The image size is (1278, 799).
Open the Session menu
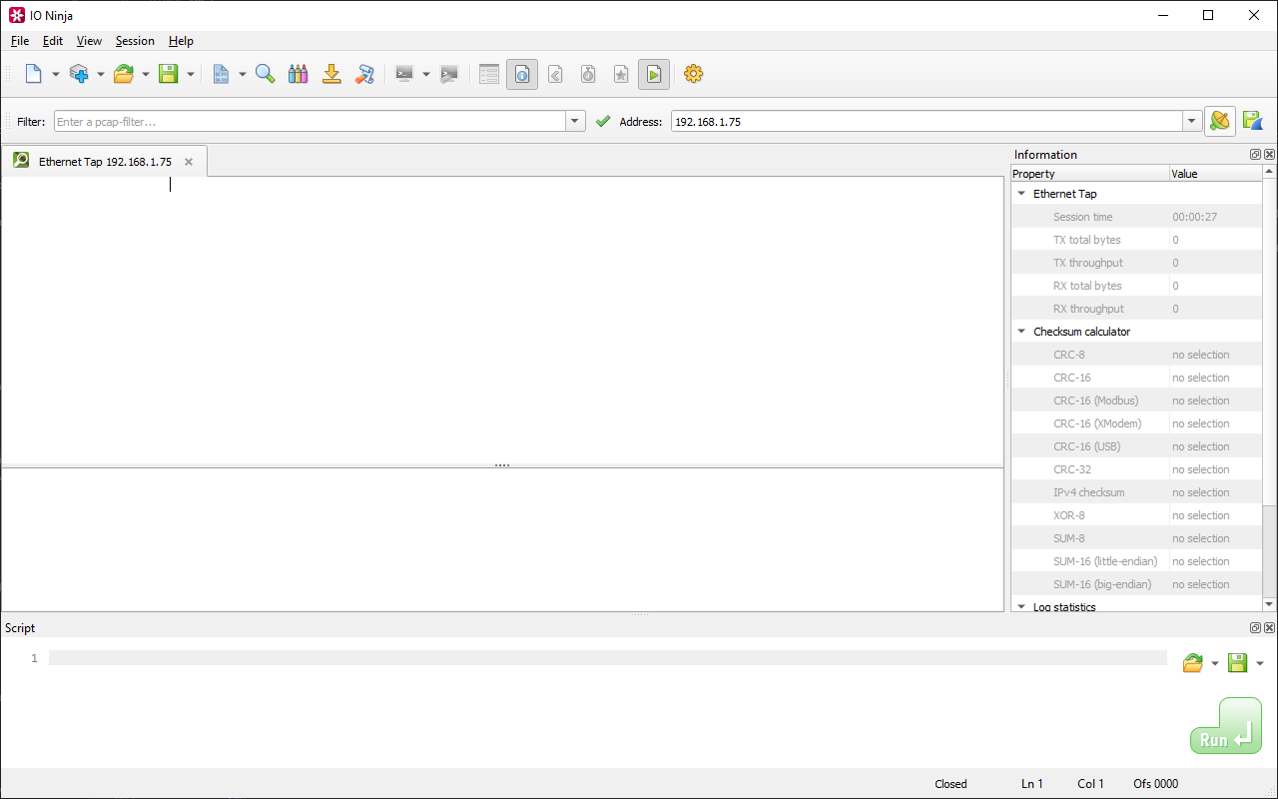click(x=135, y=41)
